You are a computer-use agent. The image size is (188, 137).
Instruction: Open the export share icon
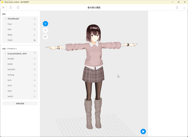tap(177, 8)
